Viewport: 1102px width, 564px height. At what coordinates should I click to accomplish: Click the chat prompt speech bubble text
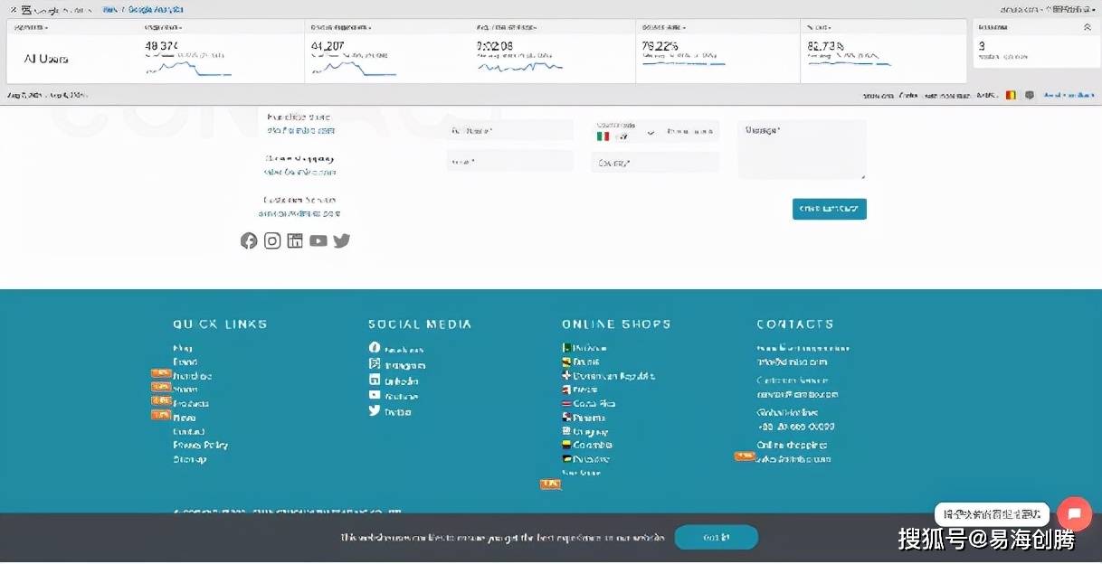pos(993,514)
